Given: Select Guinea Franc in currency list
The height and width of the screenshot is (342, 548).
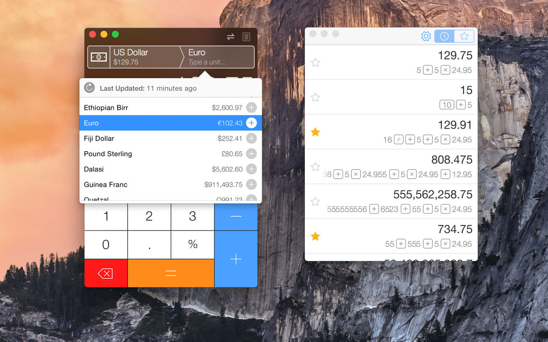Looking at the screenshot, I should point(170,184).
